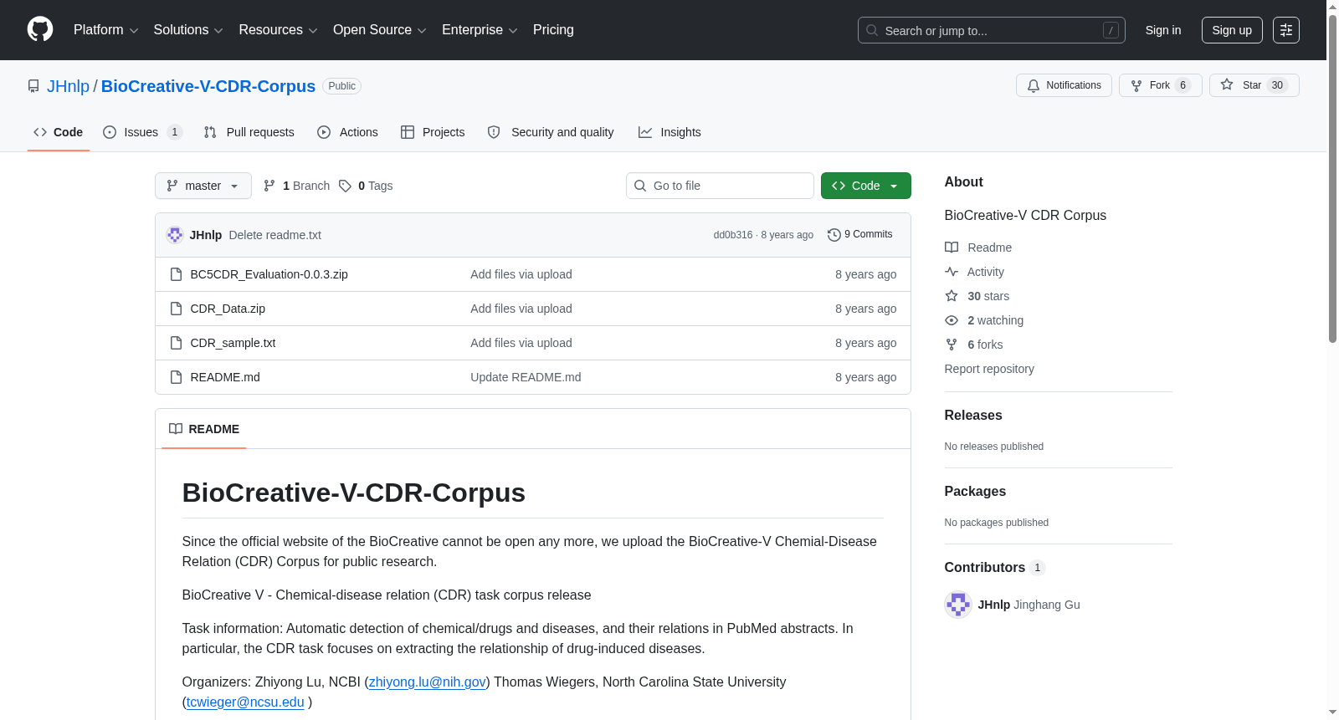Open the master branch selector
The height and width of the screenshot is (720, 1339).
203,186
